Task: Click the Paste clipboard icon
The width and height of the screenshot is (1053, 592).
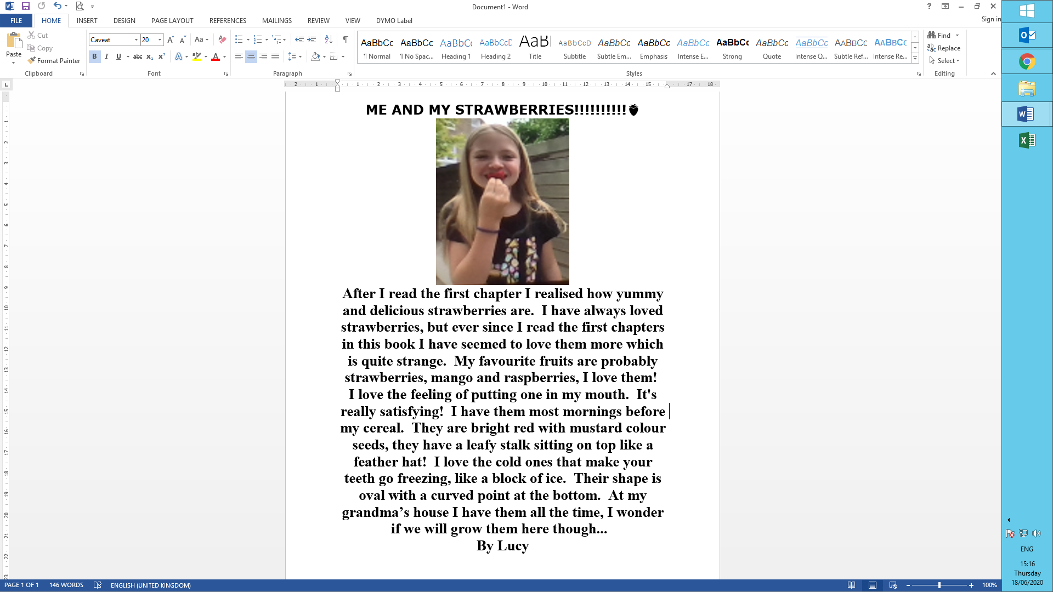Action: click(14, 41)
